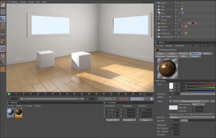Select the Camera object icon in object list

click(x=159, y=20)
